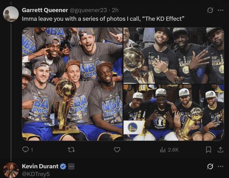Image resolution: width=229 pixels, height=178 pixels.
Task: Open more options for Garrett's post
Action: pyautogui.click(x=220, y=10)
